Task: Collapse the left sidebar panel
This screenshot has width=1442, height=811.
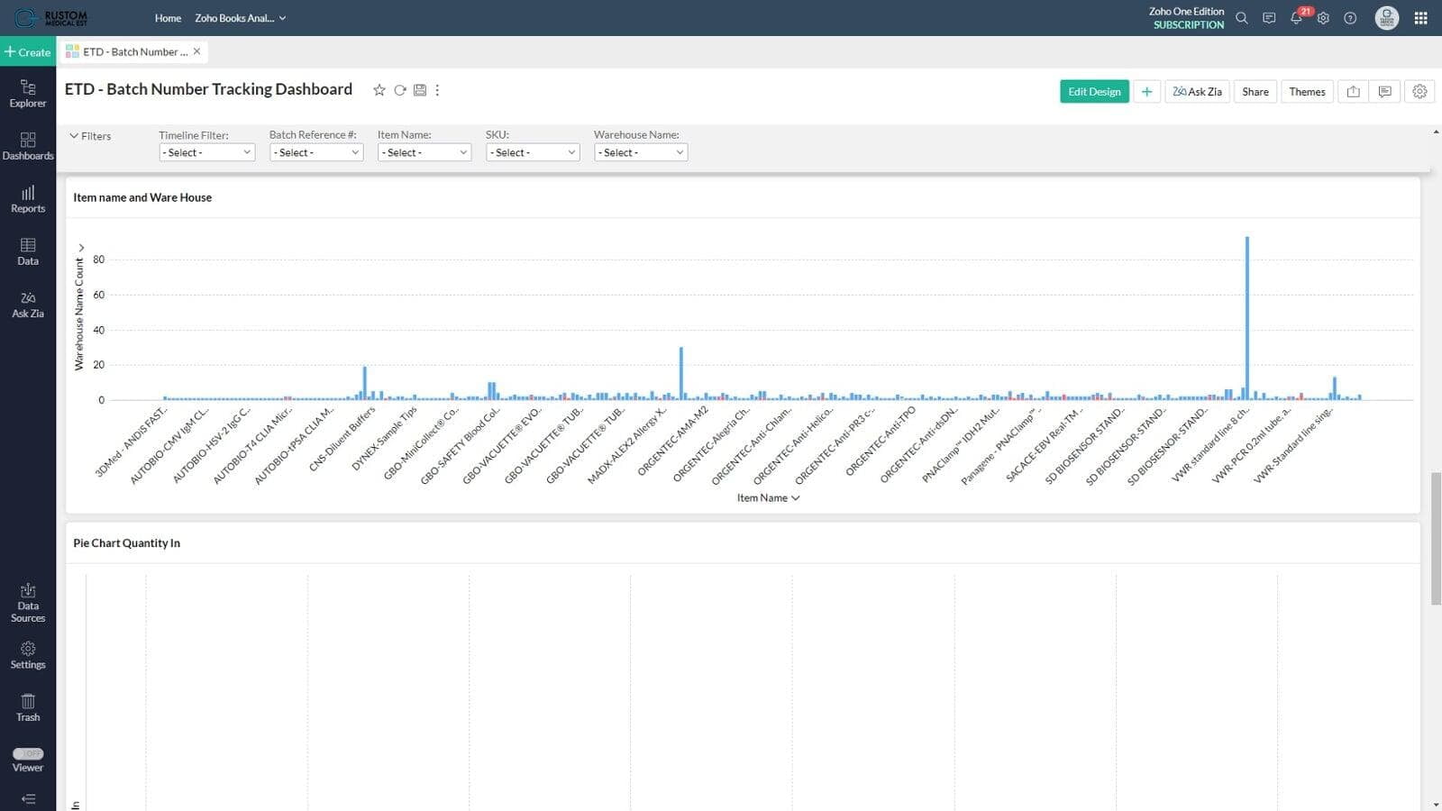Action: coord(28,799)
